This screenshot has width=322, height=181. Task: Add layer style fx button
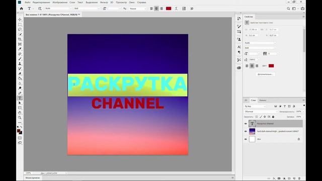coord(274,178)
